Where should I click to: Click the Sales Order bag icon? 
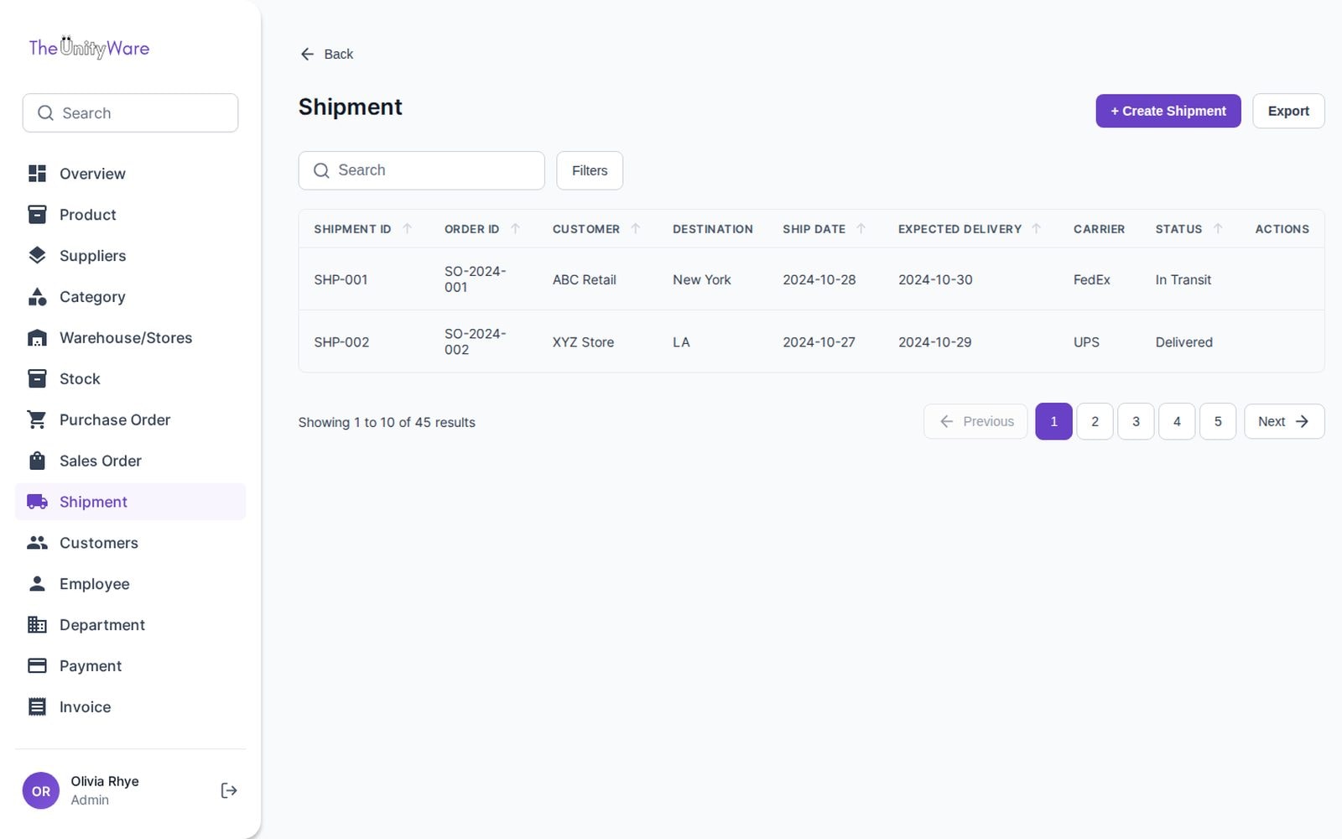point(37,461)
